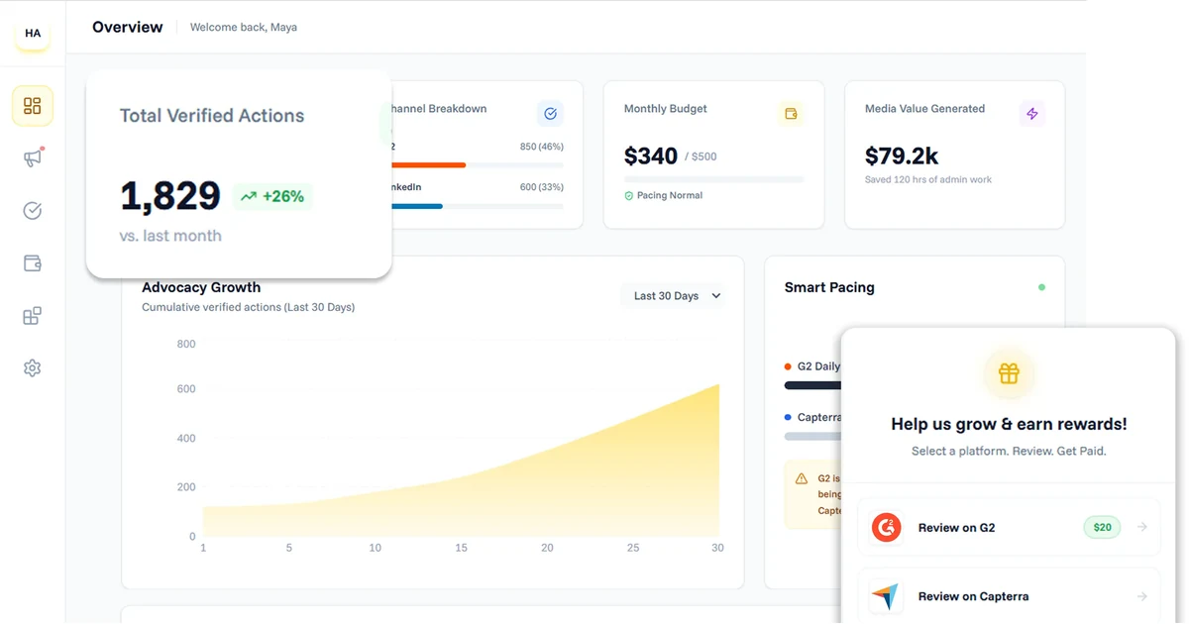Screen dimensions: 1189x624
Task: Click the gift icon in rewards popup
Action: coord(1009,373)
